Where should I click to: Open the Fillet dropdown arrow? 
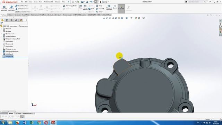pos(80,12)
